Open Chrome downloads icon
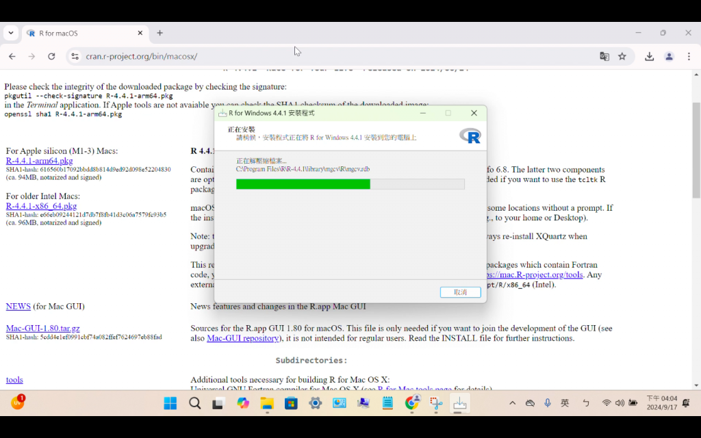 tap(649, 56)
